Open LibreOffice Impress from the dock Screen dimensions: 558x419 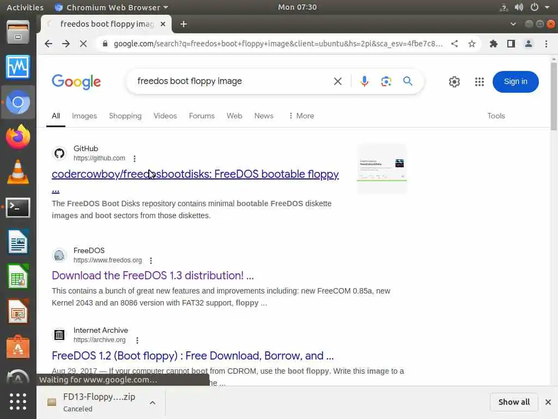pyautogui.click(x=18, y=311)
